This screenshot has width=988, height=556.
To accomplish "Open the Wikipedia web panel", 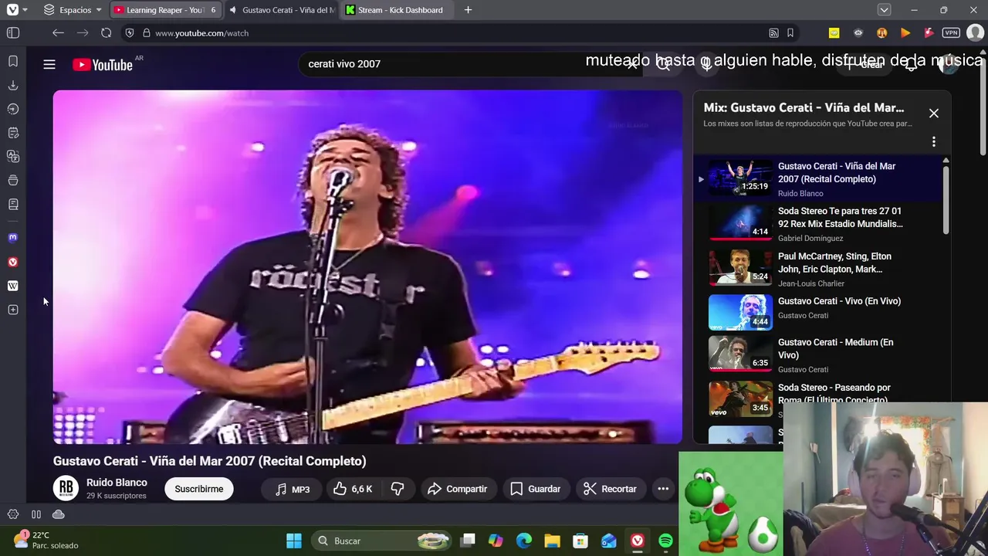I will point(12,286).
